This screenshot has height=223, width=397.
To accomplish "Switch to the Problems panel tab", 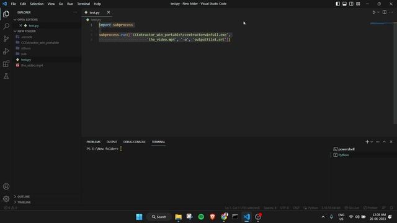I will (x=94, y=142).
